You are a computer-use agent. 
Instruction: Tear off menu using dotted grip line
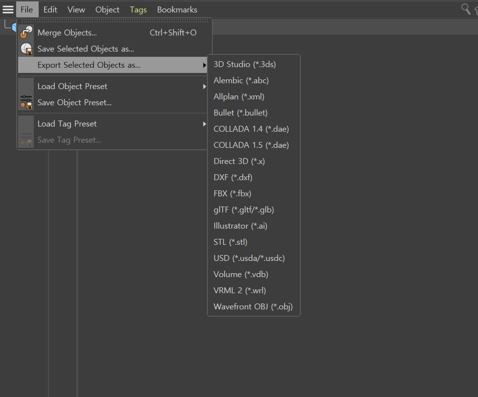(x=114, y=21)
